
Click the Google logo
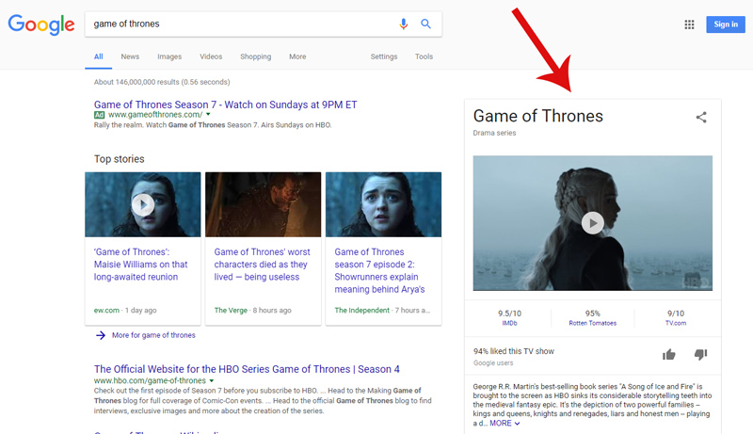coord(41,24)
